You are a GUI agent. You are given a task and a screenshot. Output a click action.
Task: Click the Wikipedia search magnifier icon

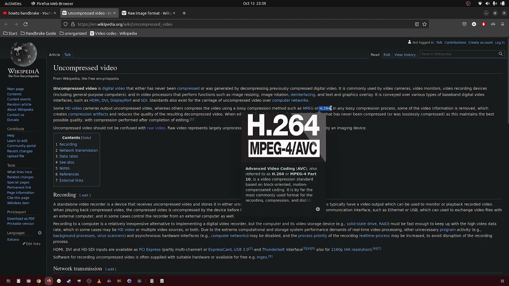pyautogui.click(x=501, y=54)
